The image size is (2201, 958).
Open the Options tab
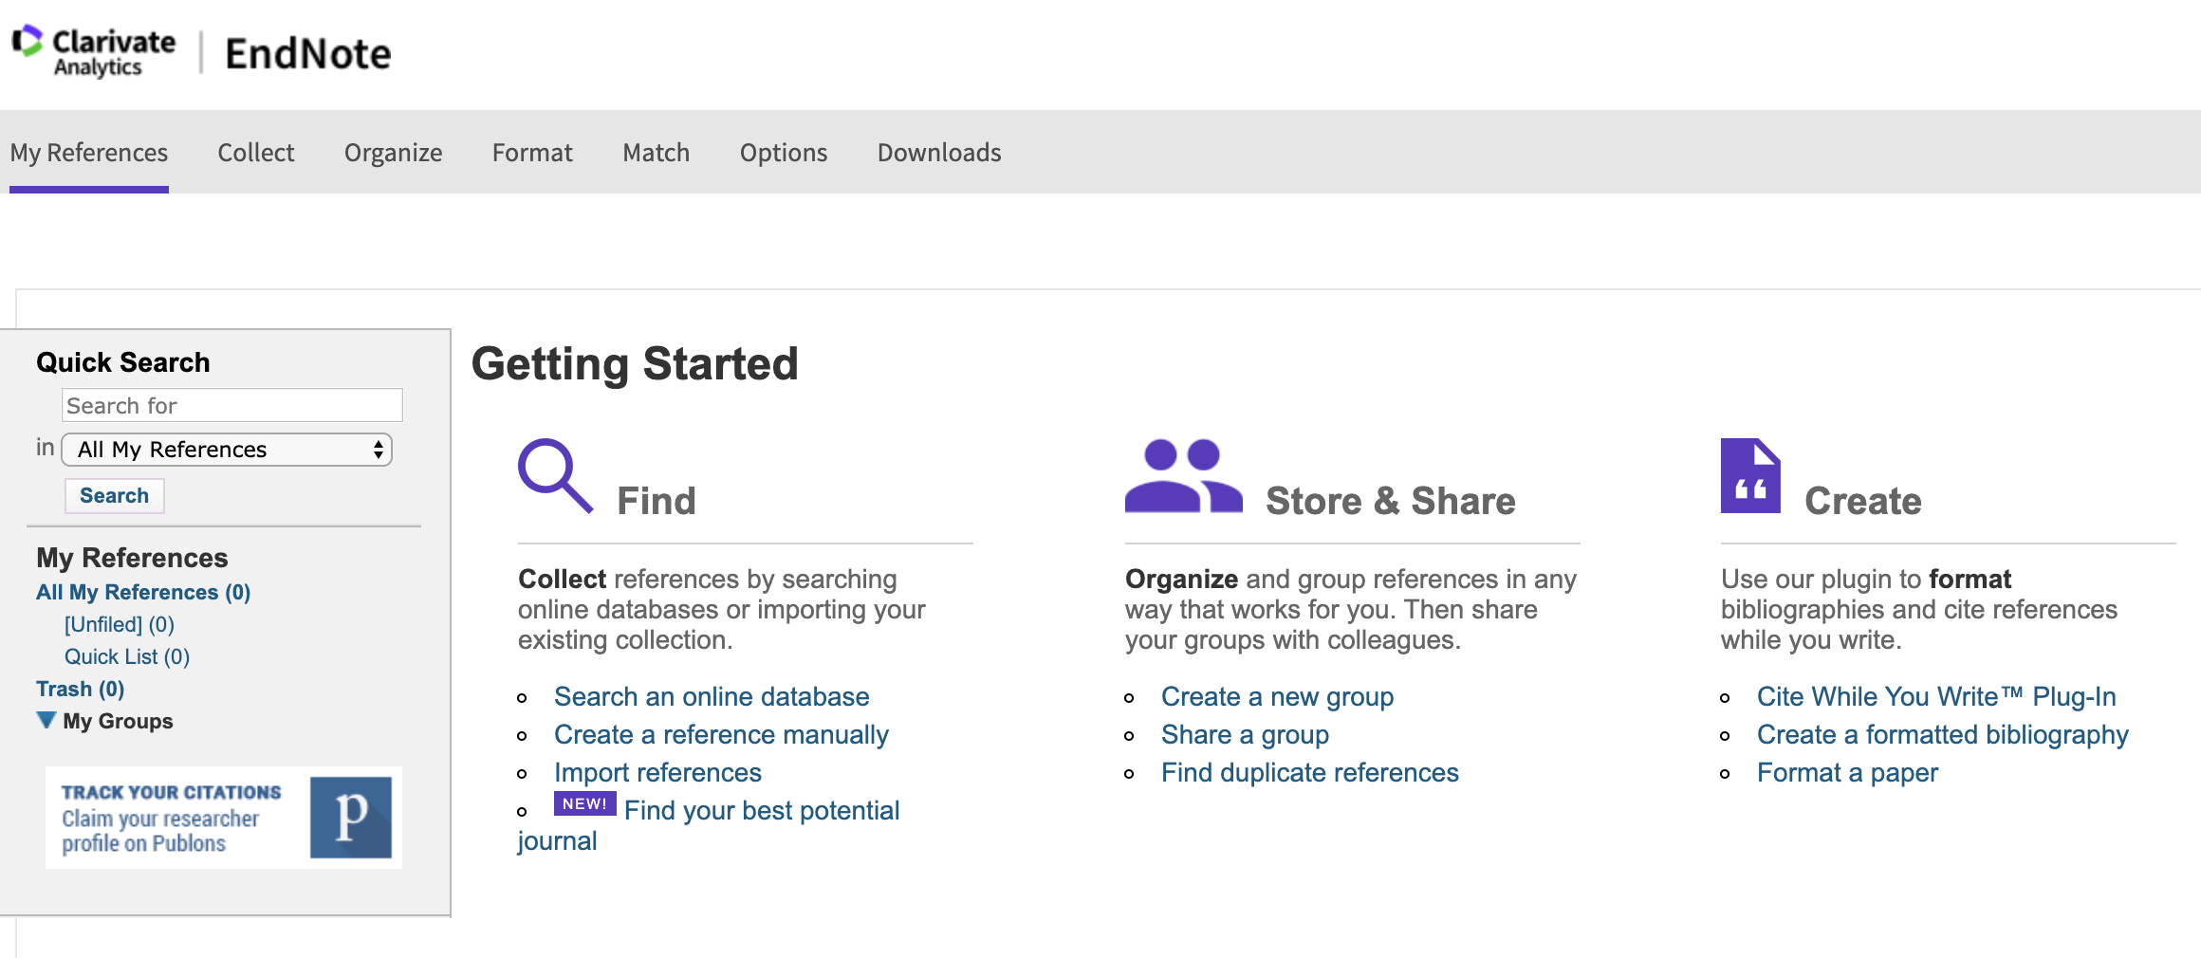784,153
